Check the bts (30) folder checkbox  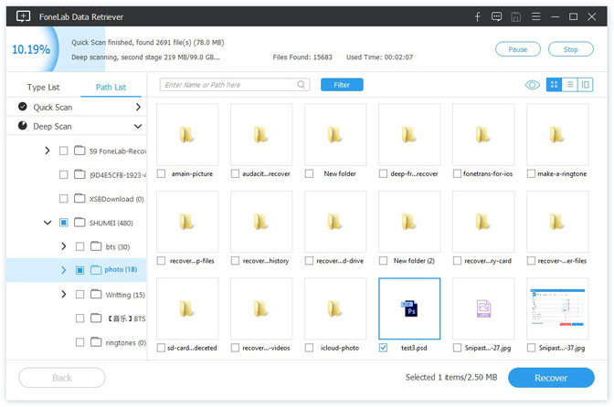pyautogui.click(x=79, y=246)
